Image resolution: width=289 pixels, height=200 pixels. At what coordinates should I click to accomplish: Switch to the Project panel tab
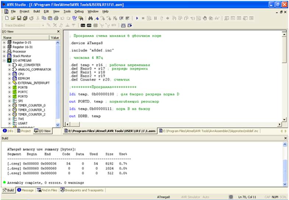(x=24, y=131)
